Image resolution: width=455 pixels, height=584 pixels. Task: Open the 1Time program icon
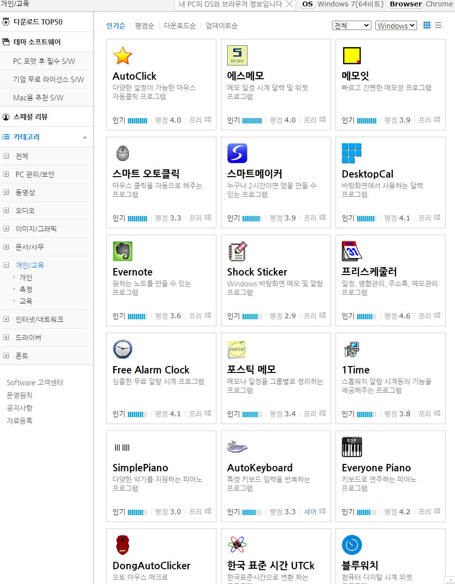coord(352,349)
